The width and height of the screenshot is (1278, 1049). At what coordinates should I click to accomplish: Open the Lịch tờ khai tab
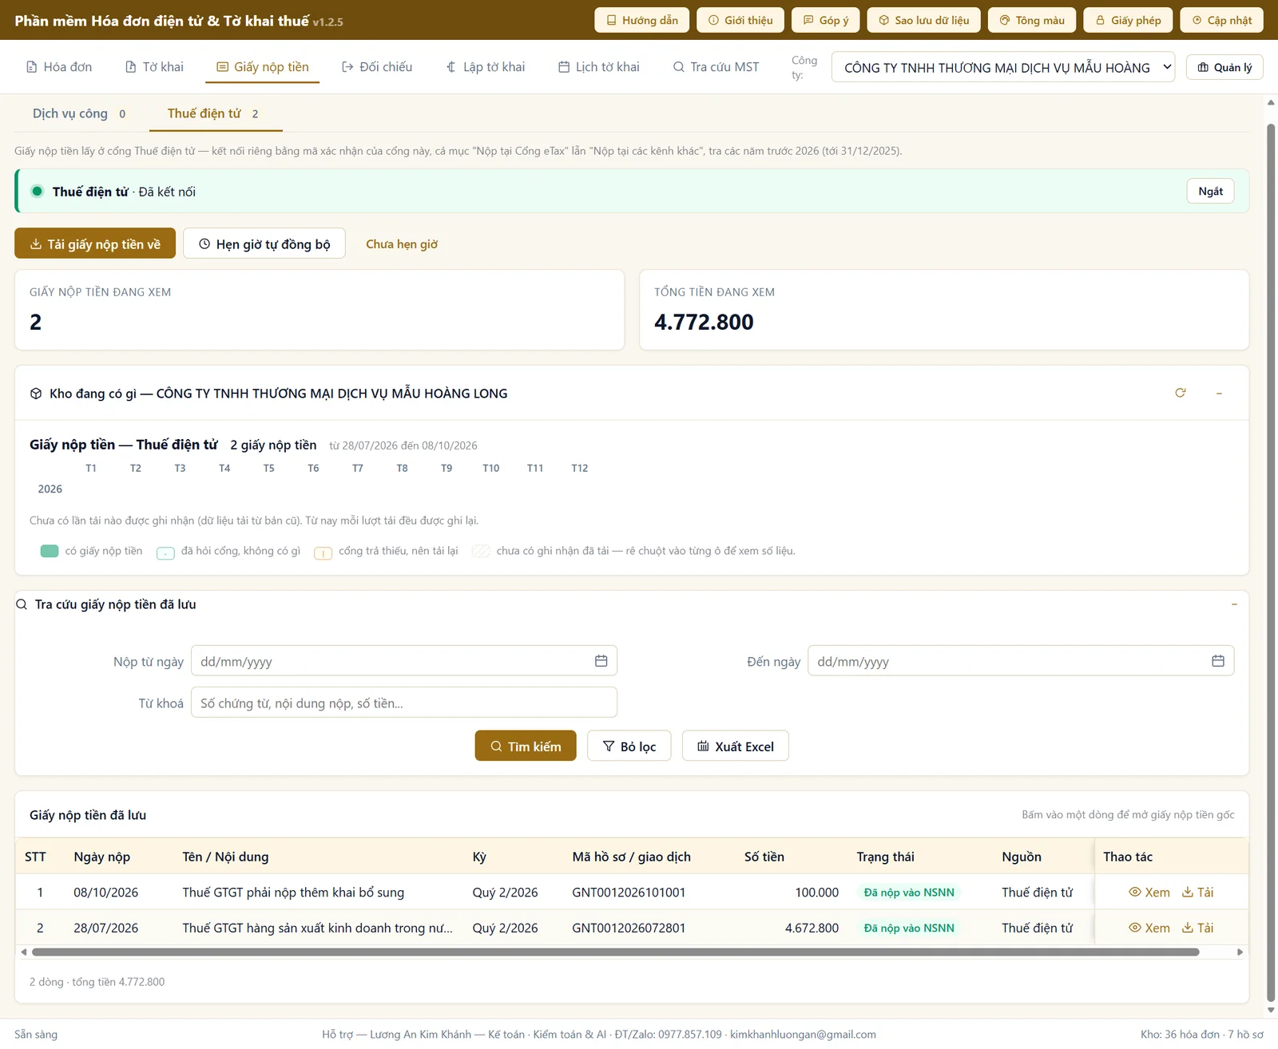(599, 67)
